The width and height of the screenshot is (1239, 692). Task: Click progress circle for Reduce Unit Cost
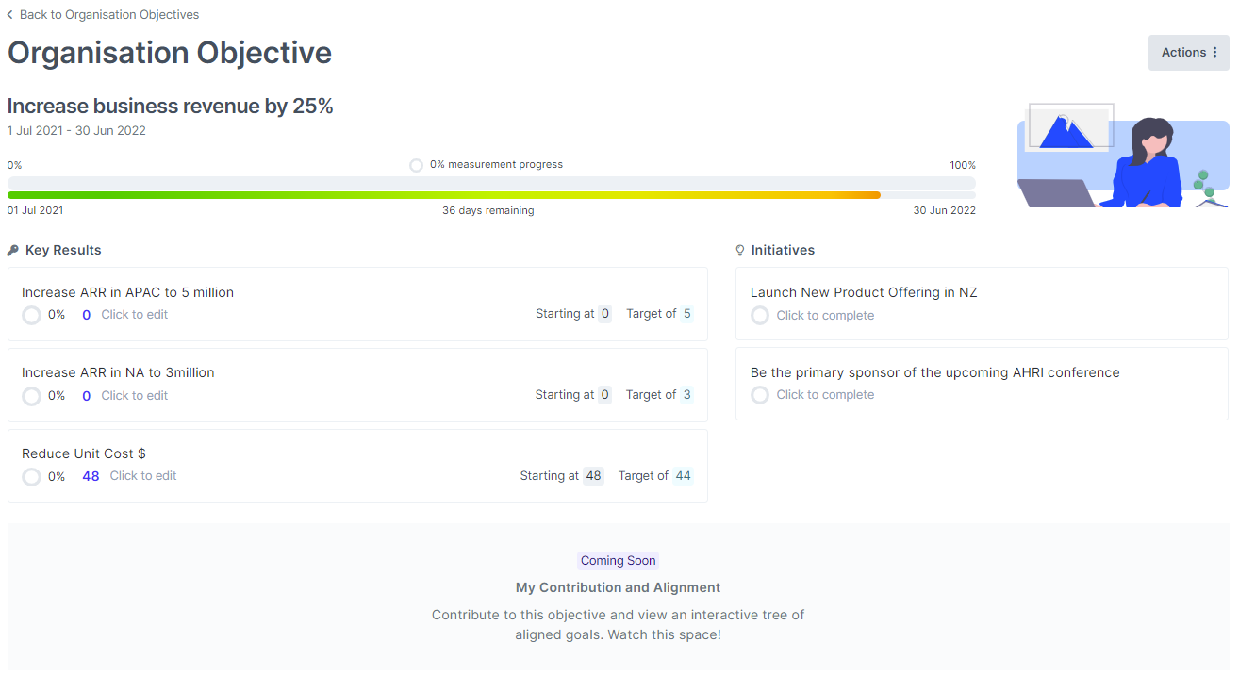31,477
